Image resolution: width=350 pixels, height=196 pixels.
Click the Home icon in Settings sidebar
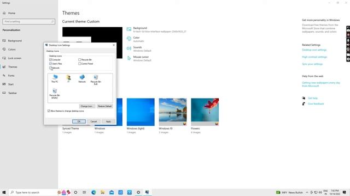(4, 13)
